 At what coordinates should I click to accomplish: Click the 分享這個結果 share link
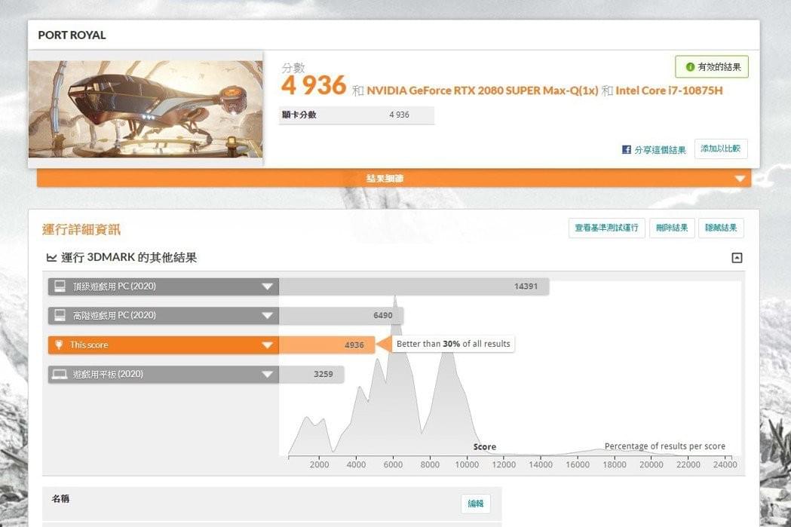pyautogui.click(x=660, y=150)
